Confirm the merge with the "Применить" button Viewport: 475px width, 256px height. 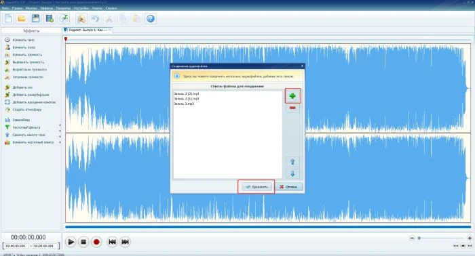point(256,187)
